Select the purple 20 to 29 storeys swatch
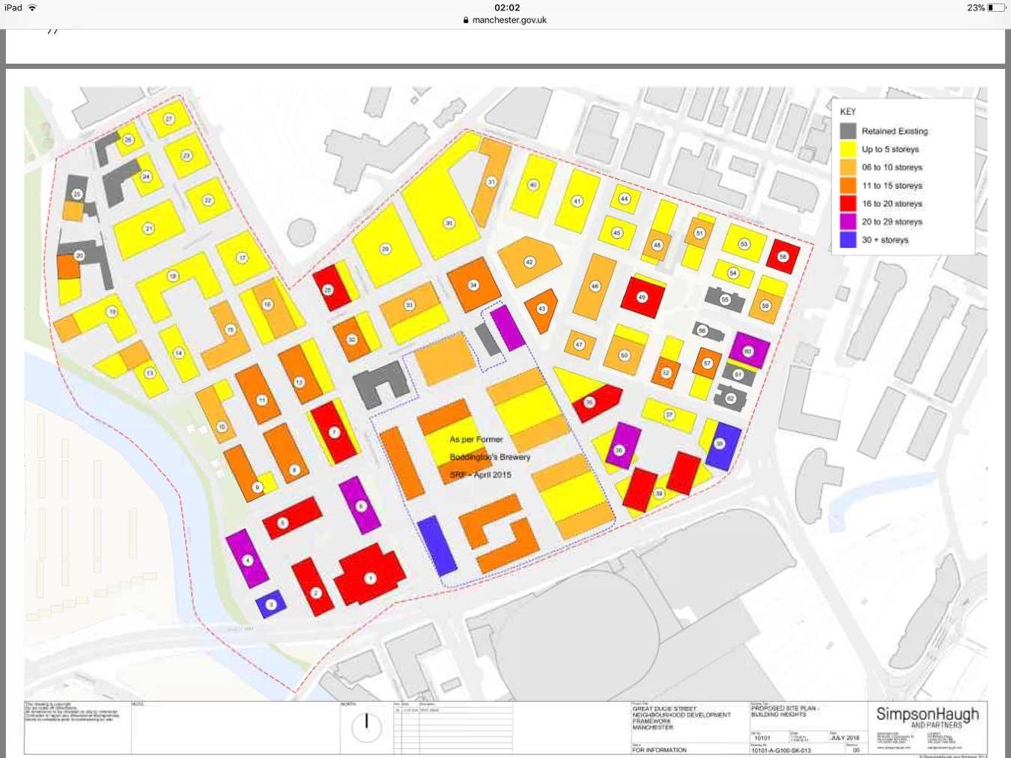The height and width of the screenshot is (758, 1011). [x=848, y=222]
